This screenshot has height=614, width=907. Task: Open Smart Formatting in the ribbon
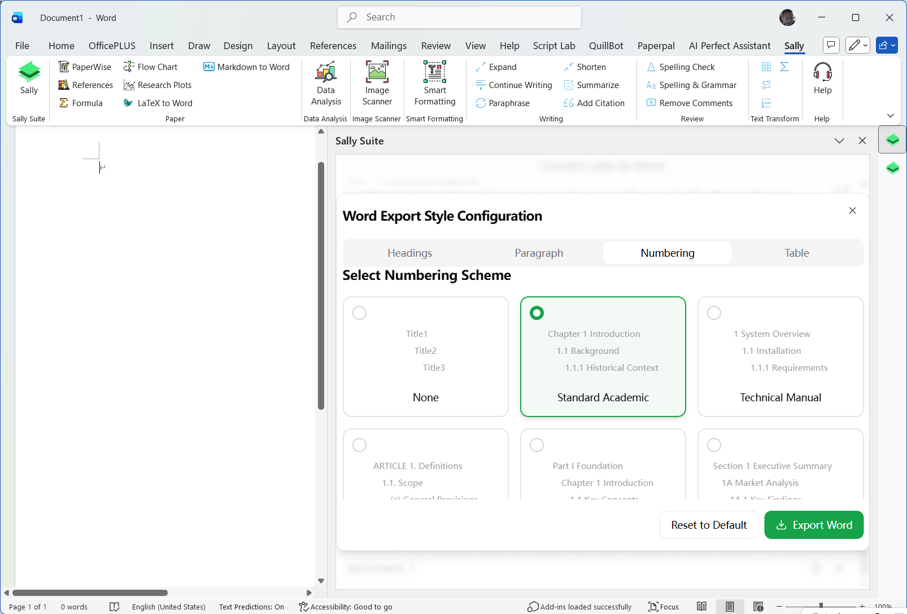tap(434, 84)
